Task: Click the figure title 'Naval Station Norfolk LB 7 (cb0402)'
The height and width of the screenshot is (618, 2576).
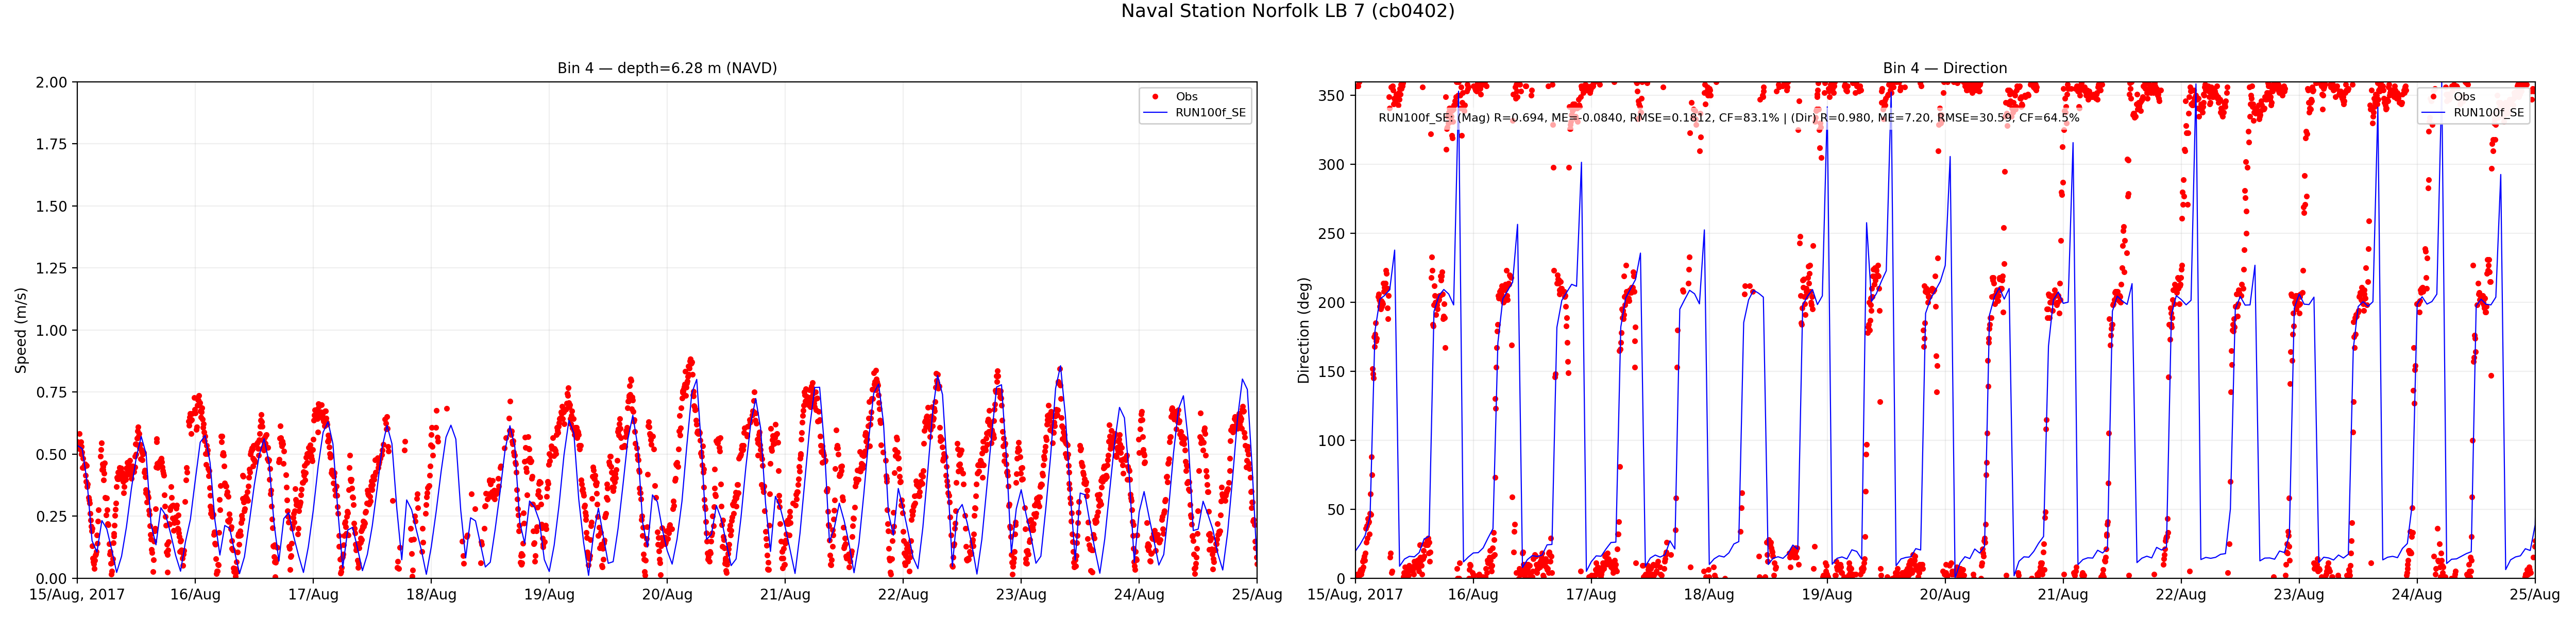Action: [1287, 11]
